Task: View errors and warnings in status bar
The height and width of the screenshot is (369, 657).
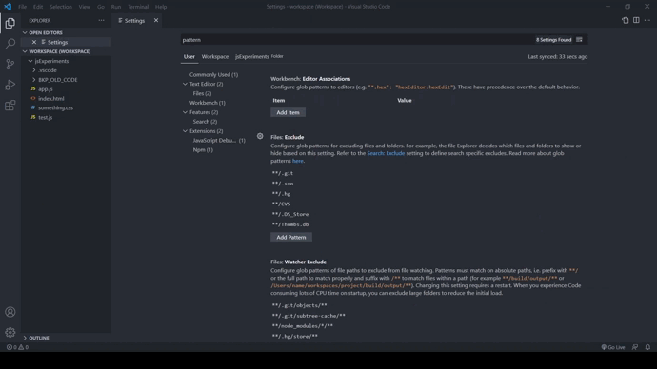Action: pyautogui.click(x=17, y=347)
